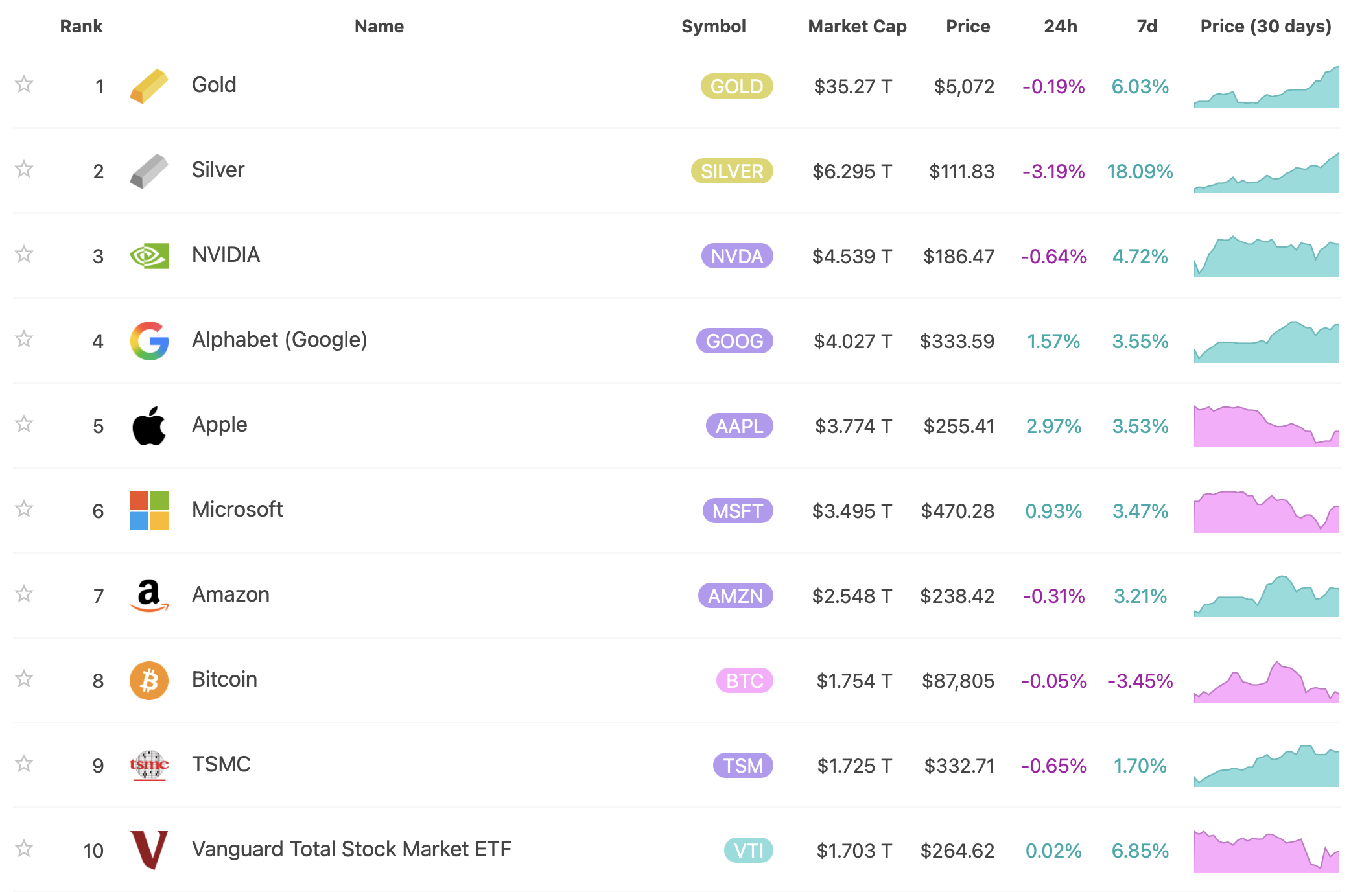Open Microsoft's 30-day price chart

coord(1266,511)
